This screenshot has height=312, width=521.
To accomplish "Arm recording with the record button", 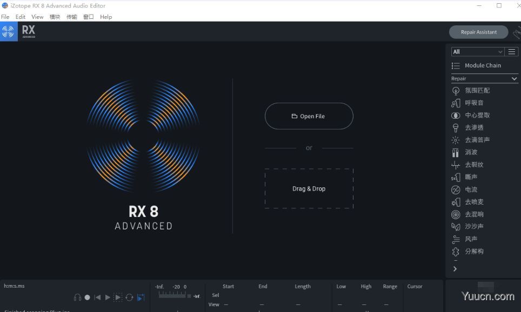I will point(87,297).
